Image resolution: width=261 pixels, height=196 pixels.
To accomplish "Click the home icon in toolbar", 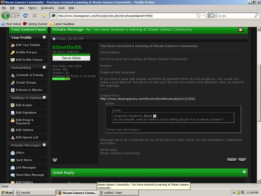I will (44, 16).
